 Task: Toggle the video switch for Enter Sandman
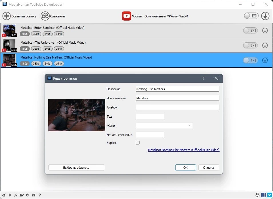(250, 31)
